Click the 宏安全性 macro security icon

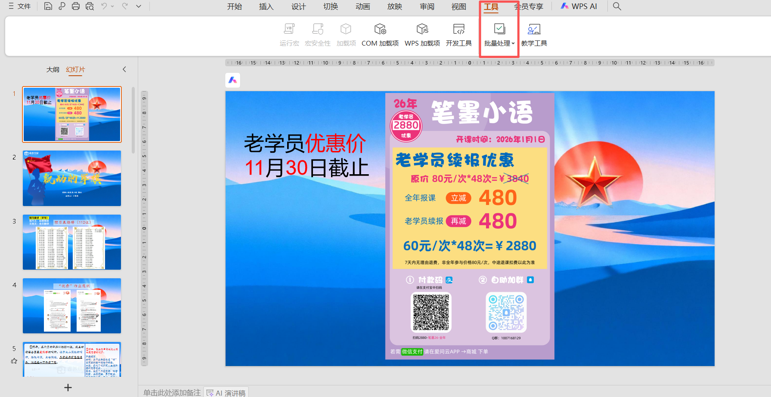tap(318, 35)
